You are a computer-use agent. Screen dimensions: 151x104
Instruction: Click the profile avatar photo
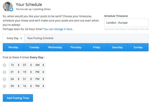coord(8,6)
